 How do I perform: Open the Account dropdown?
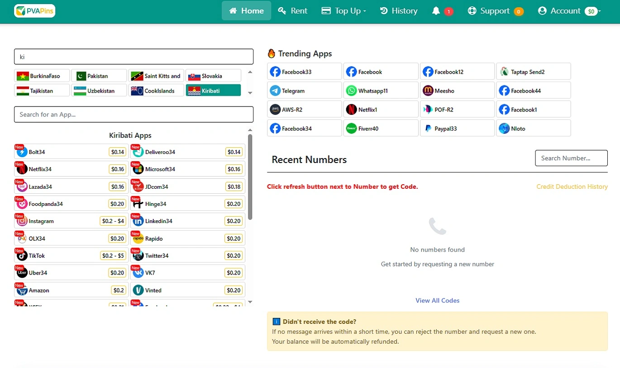tap(569, 11)
